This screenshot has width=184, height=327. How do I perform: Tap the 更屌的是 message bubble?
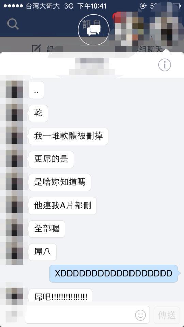pos(51,159)
